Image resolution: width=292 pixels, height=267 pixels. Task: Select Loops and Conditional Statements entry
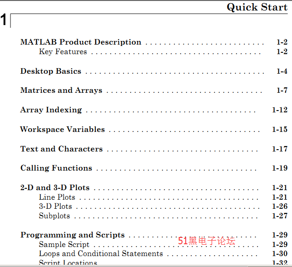pos(101,253)
